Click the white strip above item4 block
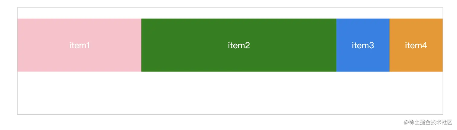The height and width of the screenshot is (130, 457). point(416,13)
